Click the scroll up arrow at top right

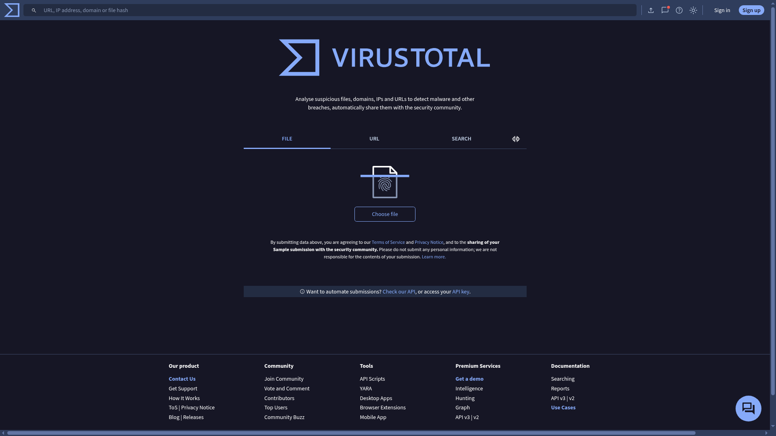click(773, 3)
